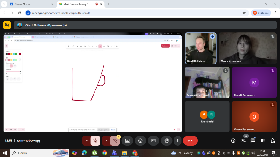Reload the Meet page

click(x=19, y=13)
